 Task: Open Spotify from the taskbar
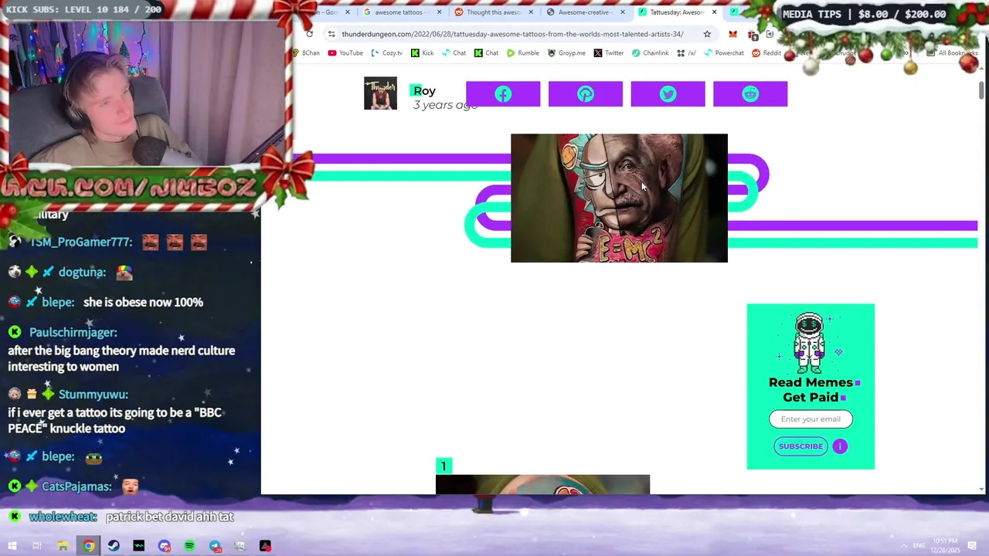(189, 546)
